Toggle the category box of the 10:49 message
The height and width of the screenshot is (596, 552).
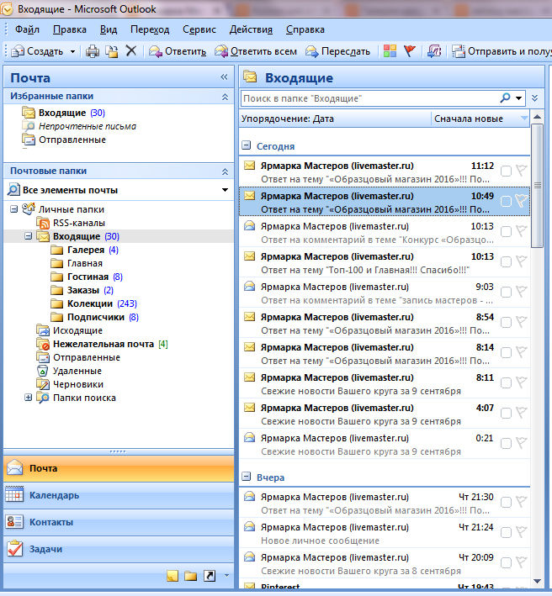506,201
